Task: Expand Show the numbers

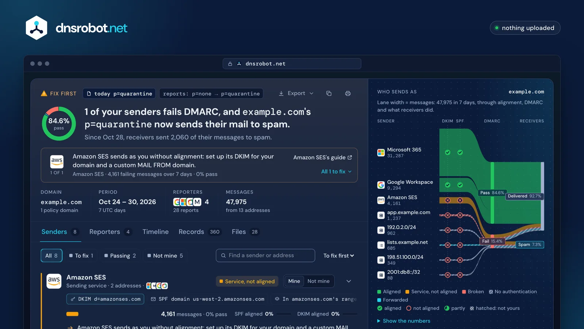Action: (x=404, y=321)
